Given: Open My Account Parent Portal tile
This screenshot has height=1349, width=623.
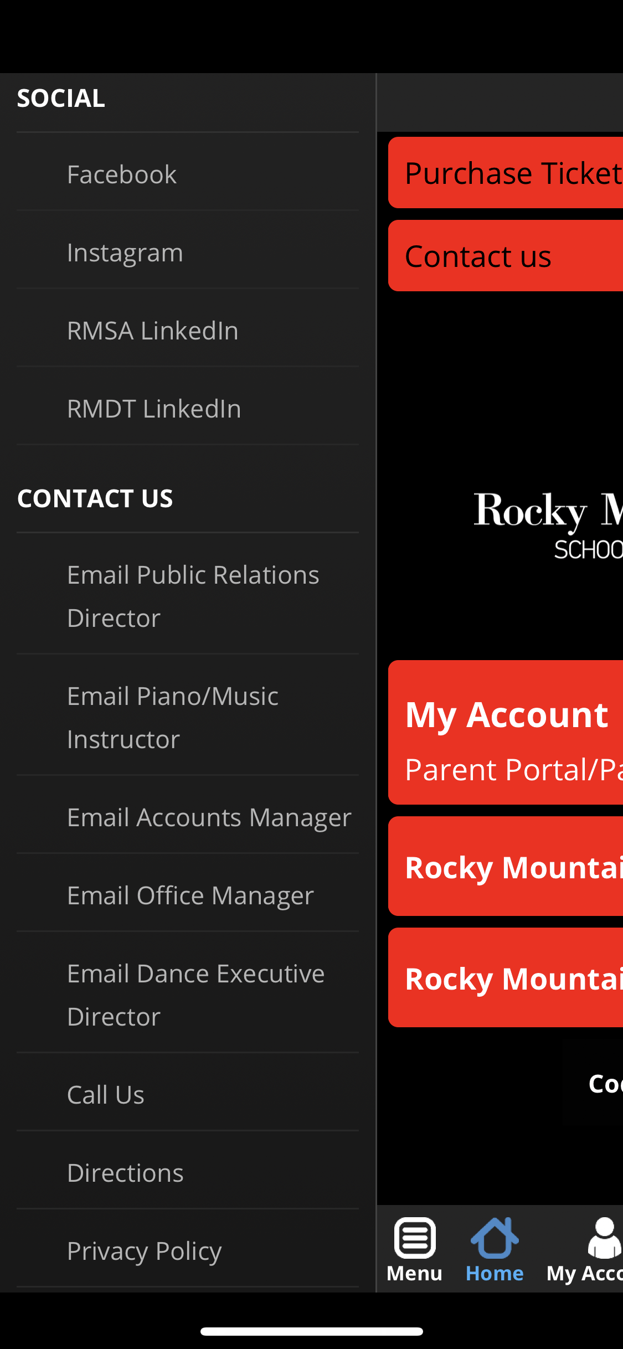Looking at the screenshot, I should point(506,733).
